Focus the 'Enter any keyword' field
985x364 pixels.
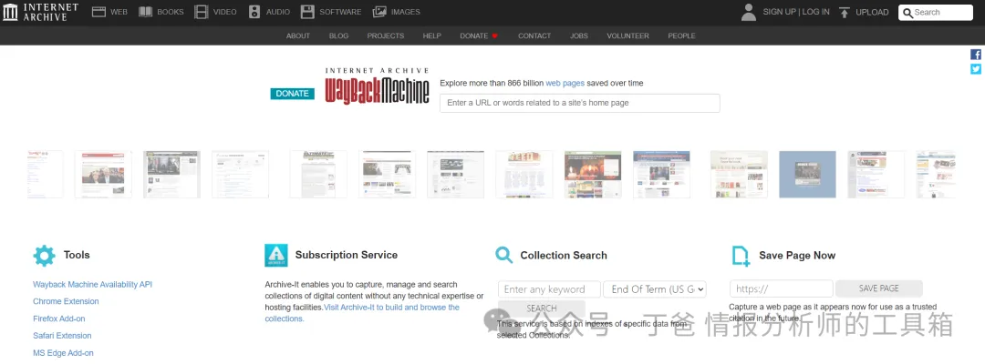(549, 288)
